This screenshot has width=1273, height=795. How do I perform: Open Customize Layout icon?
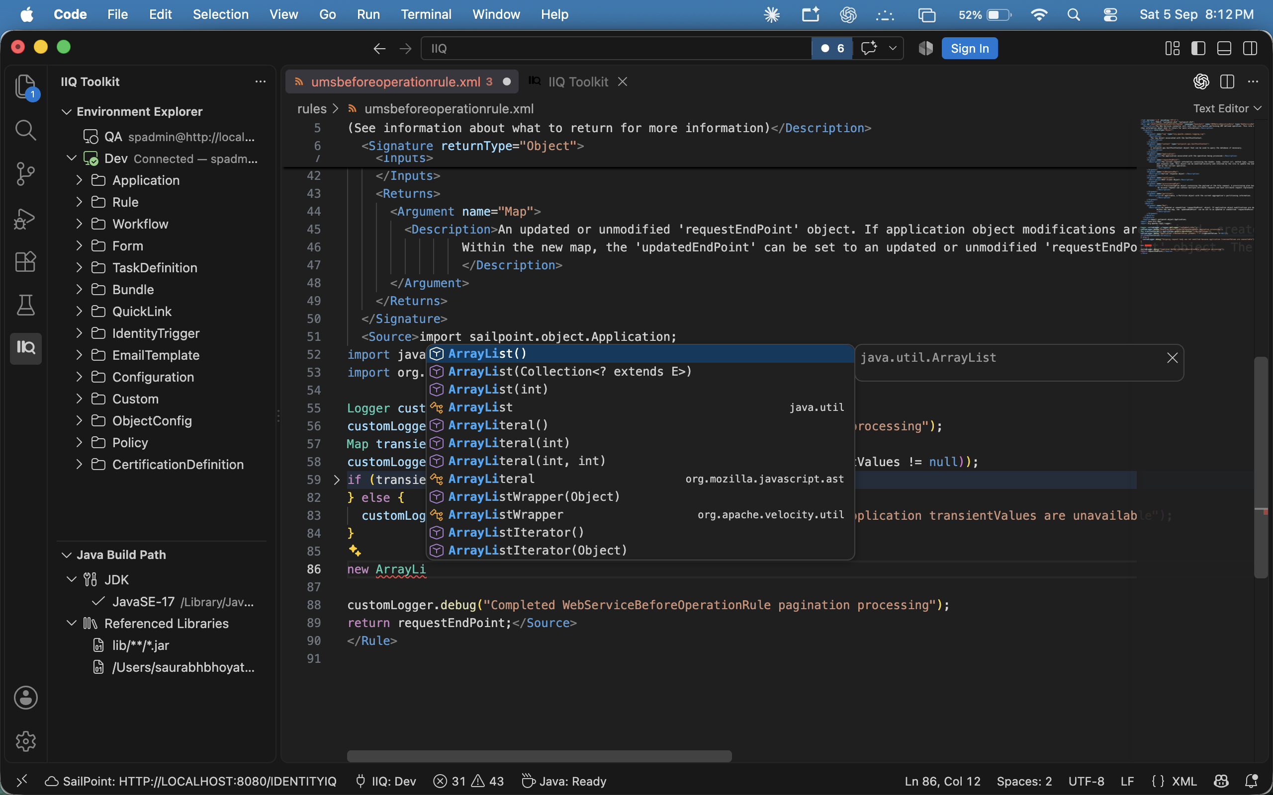(x=1173, y=48)
